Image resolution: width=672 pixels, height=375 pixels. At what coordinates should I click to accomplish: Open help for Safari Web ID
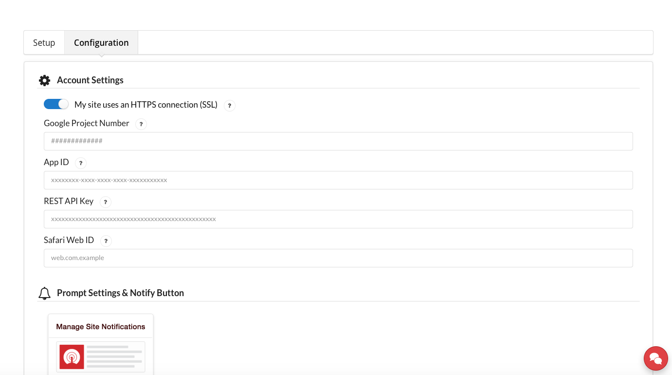(x=106, y=241)
